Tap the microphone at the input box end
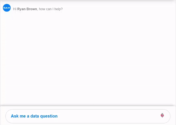176x125 pixels. click(162, 115)
